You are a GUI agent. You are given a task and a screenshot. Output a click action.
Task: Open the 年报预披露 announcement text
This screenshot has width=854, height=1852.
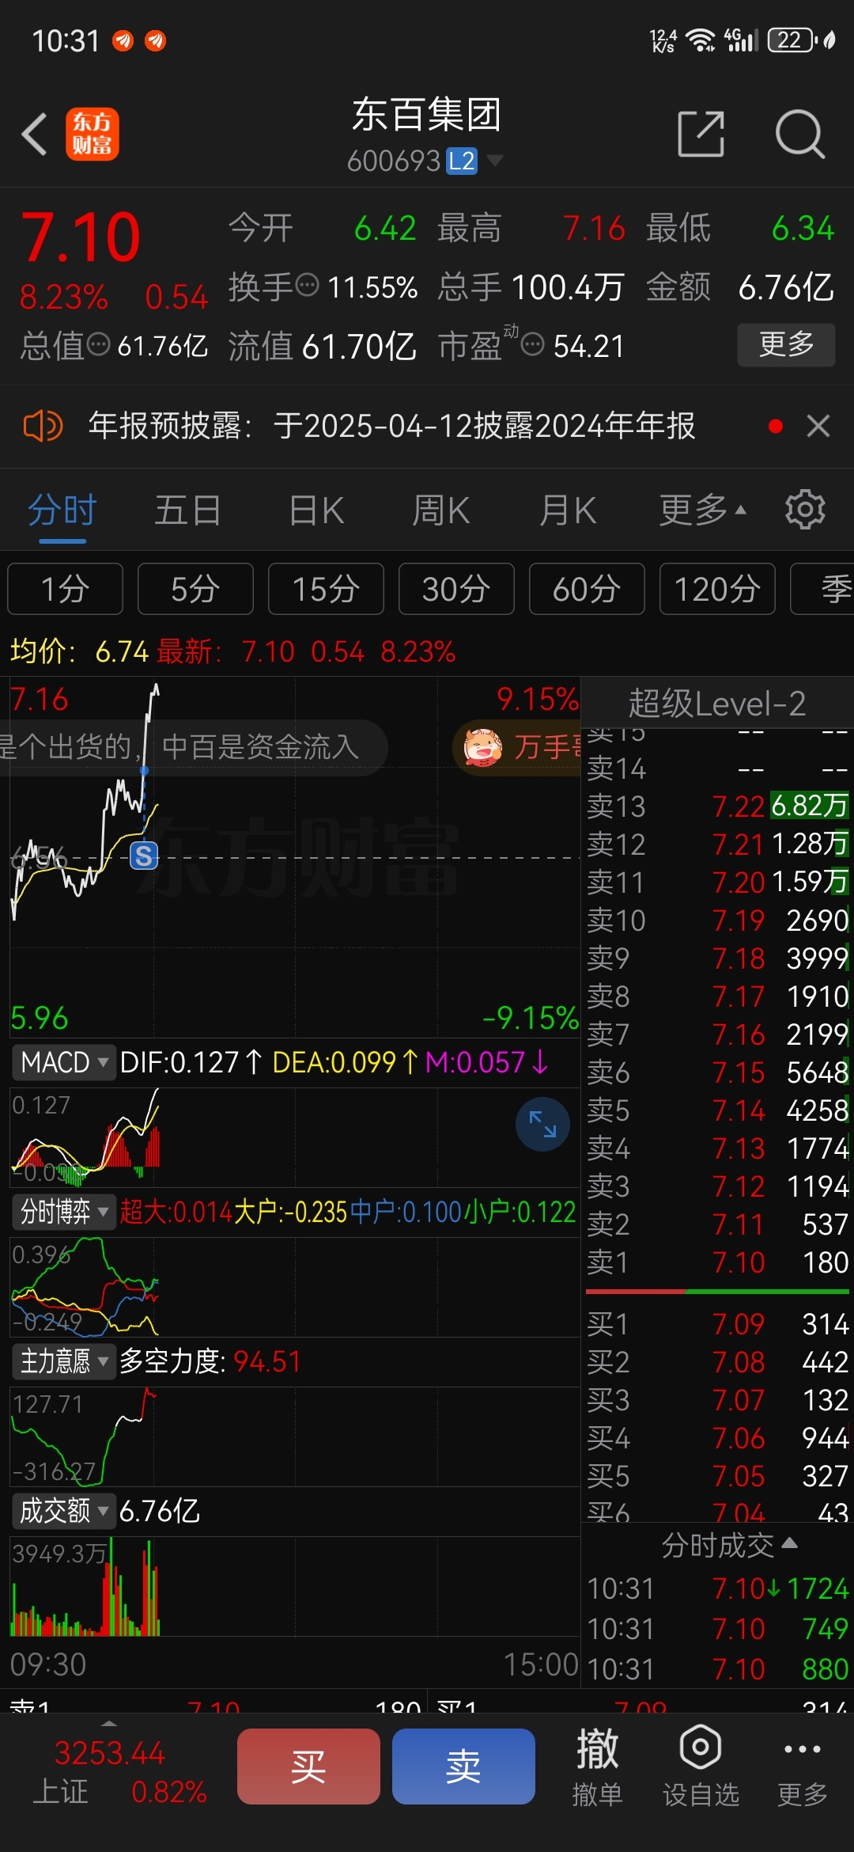391,427
